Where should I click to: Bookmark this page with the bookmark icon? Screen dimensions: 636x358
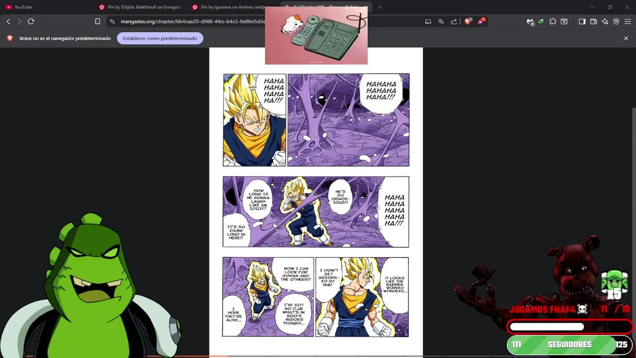tap(97, 21)
